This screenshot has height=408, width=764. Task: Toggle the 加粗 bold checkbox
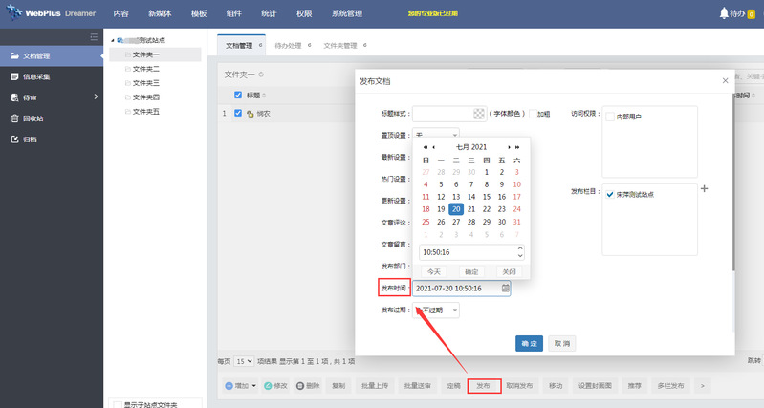click(x=533, y=114)
